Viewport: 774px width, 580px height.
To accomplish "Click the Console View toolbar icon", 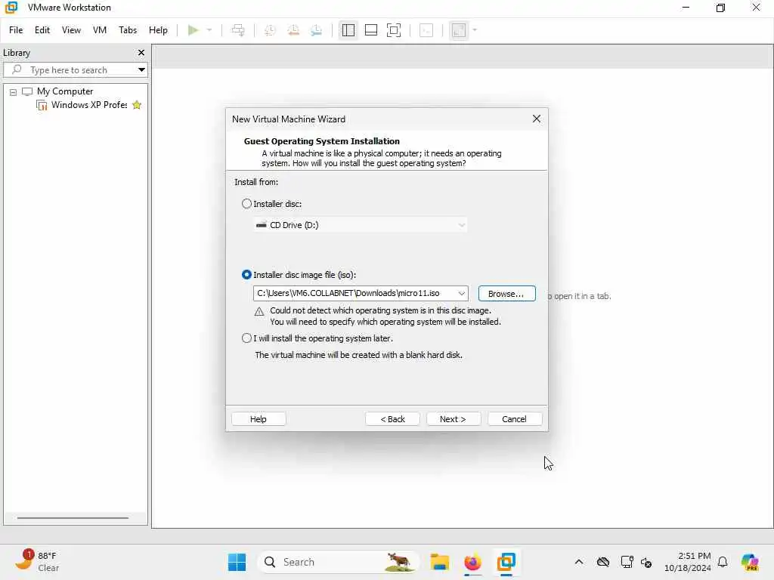I will coord(426,30).
